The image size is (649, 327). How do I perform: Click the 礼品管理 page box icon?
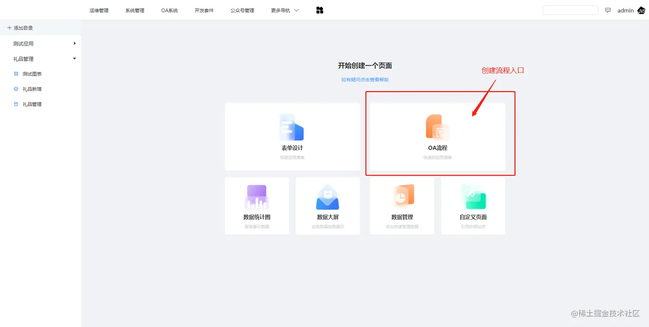pyautogui.click(x=16, y=104)
